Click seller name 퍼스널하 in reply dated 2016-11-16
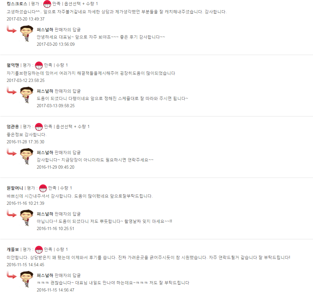 tap(45, 214)
